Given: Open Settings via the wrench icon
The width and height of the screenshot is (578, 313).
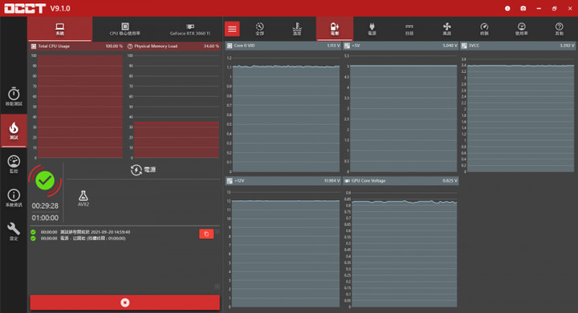Looking at the screenshot, I should tap(14, 231).
